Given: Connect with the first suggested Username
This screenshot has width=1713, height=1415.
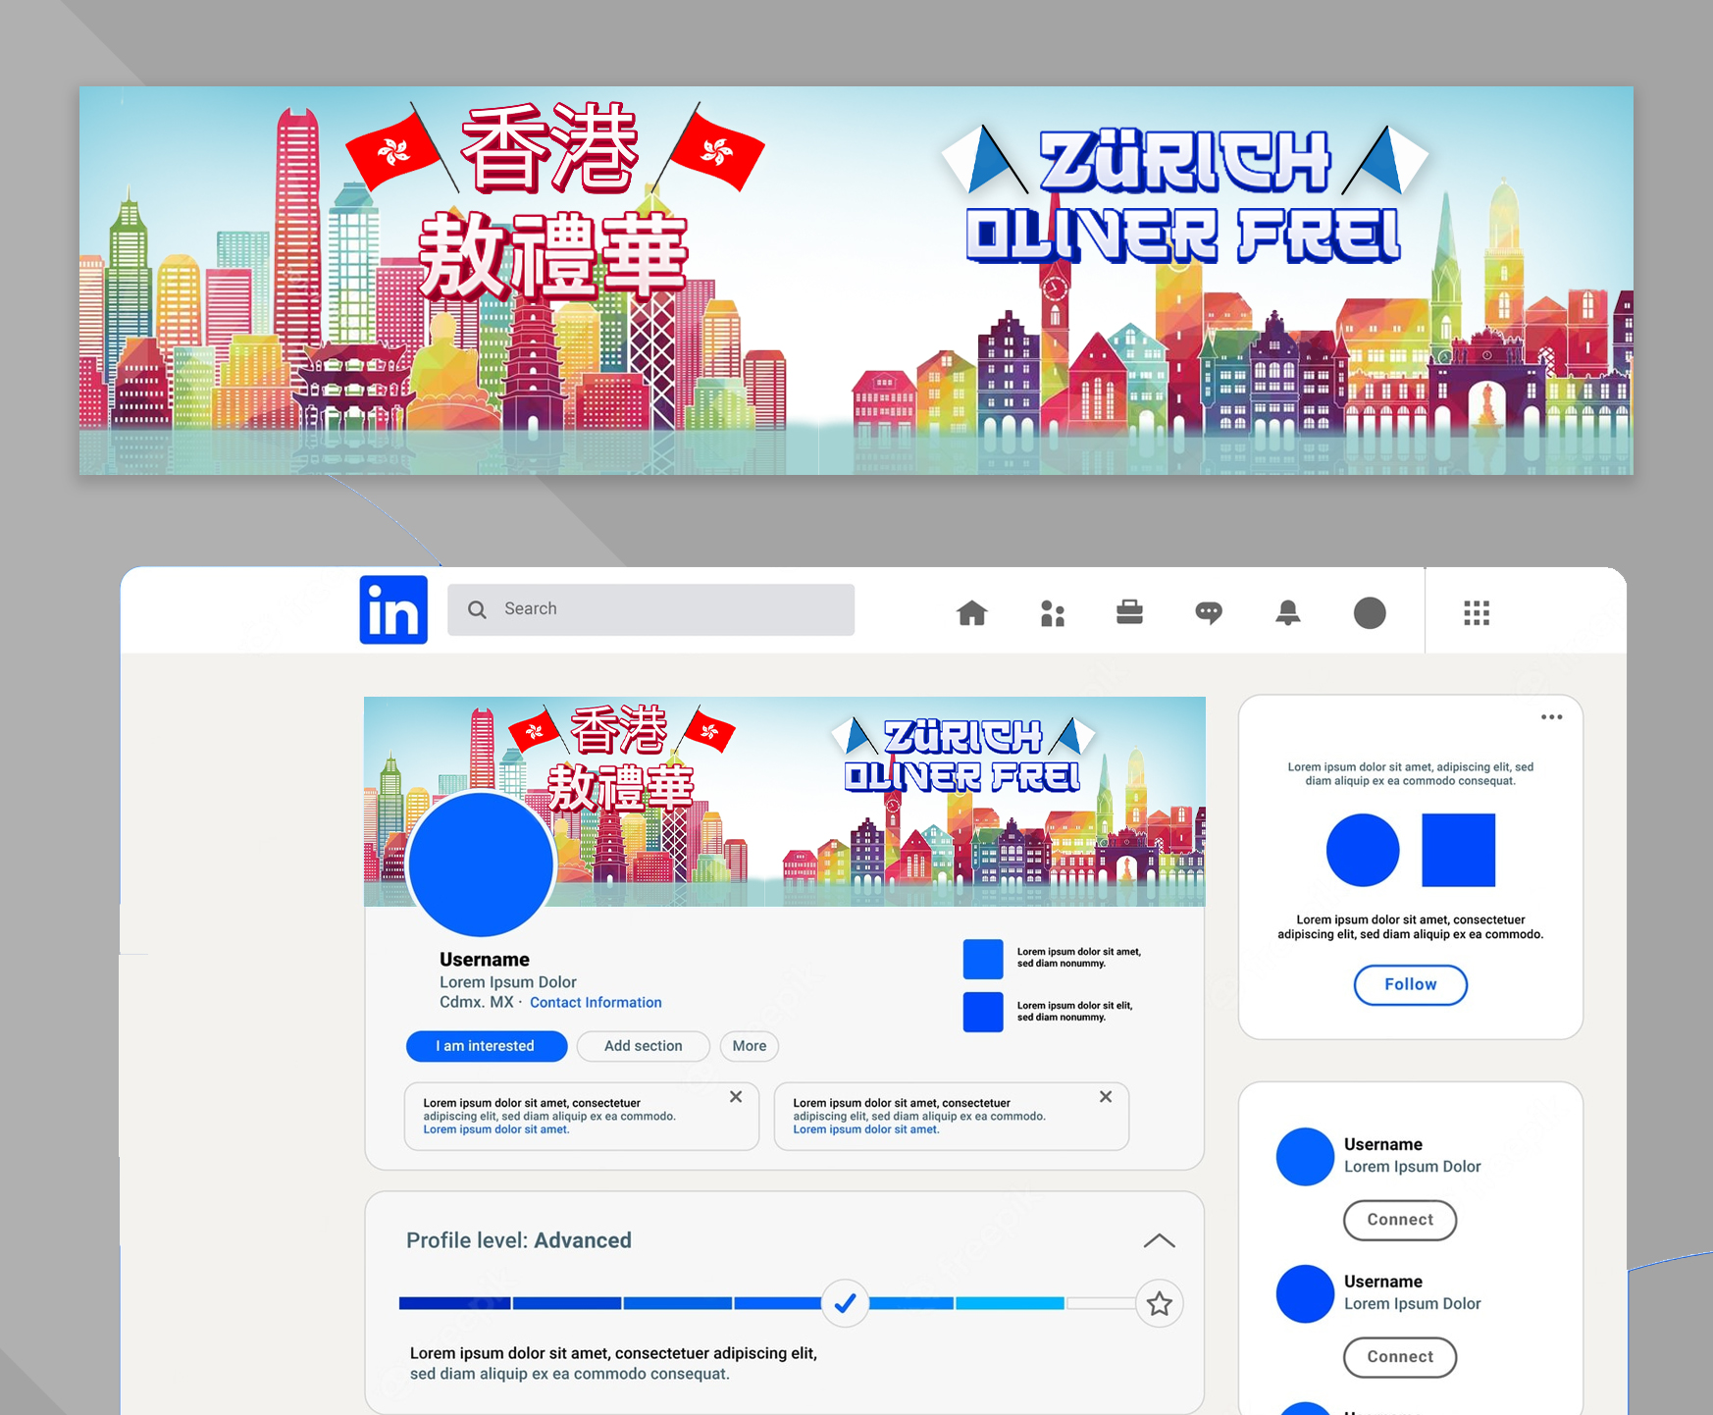Looking at the screenshot, I should click(1400, 1220).
